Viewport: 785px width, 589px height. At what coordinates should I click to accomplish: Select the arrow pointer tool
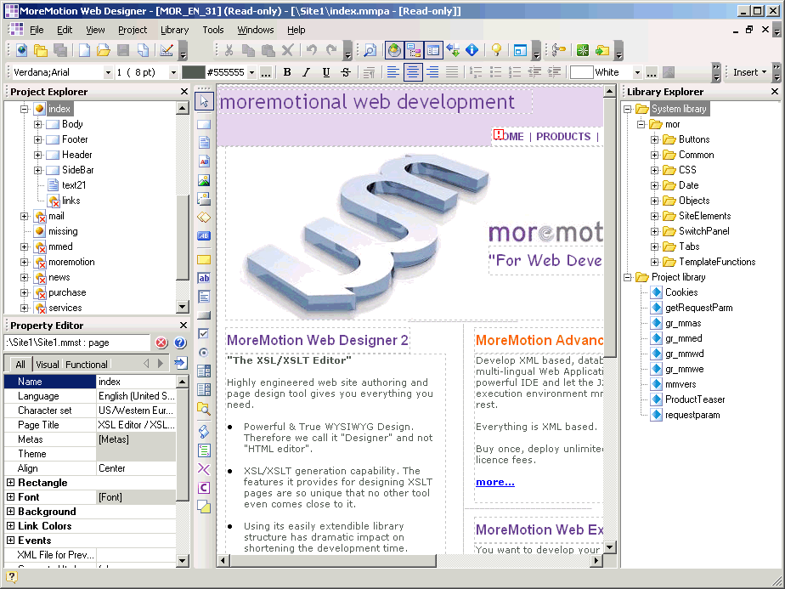[x=204, y=101]
